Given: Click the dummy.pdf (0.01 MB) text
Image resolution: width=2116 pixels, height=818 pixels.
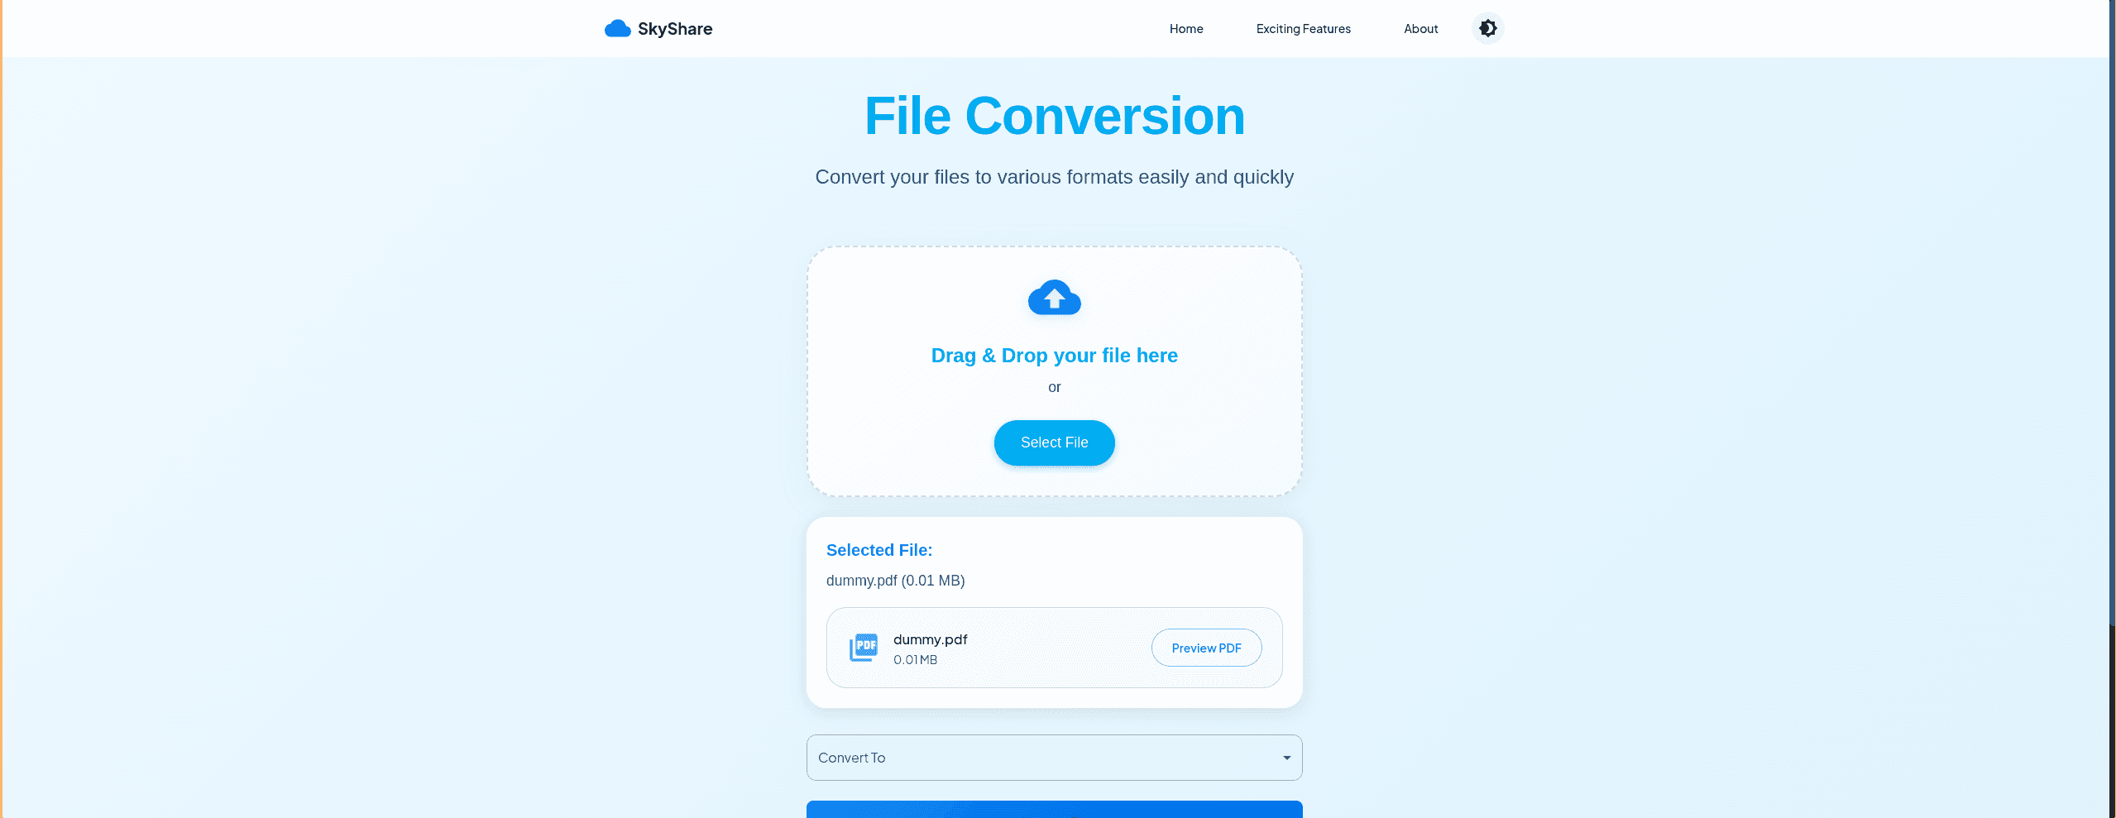Looking at the screenshot, I should [895, 581].
